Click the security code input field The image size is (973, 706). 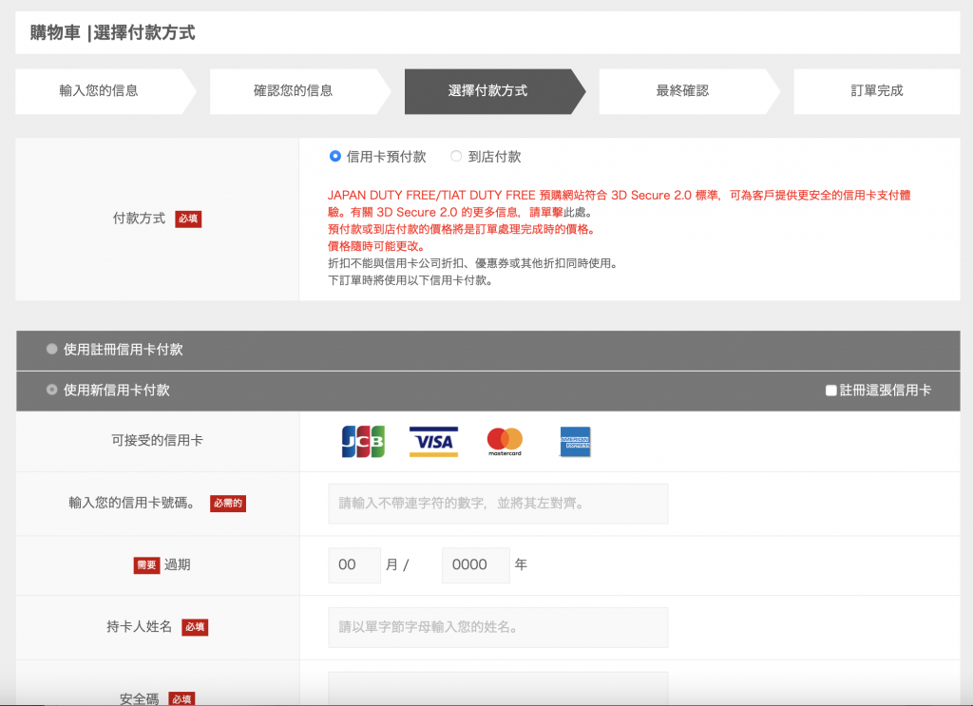tap(498, 689)
